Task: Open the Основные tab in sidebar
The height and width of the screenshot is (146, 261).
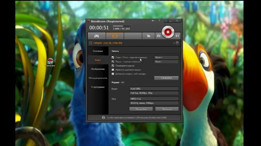Action: 98,51
